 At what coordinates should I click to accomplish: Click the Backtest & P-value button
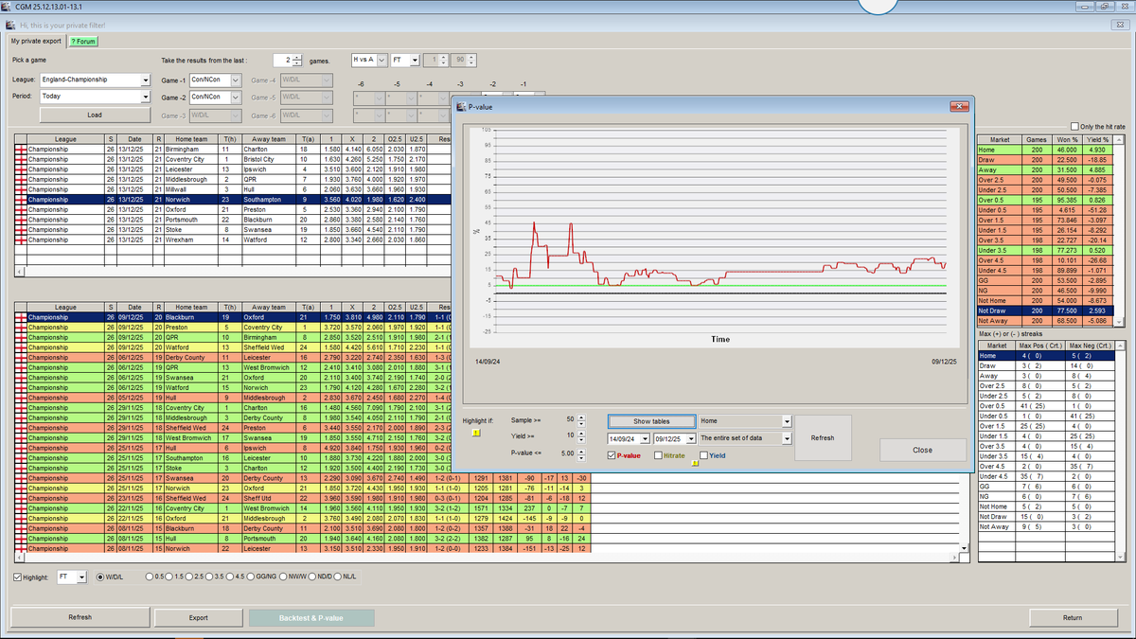311,617
